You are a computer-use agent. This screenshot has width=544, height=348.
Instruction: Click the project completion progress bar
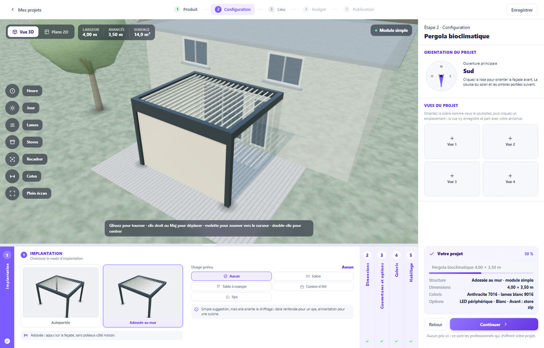click(x=481, y=273)
